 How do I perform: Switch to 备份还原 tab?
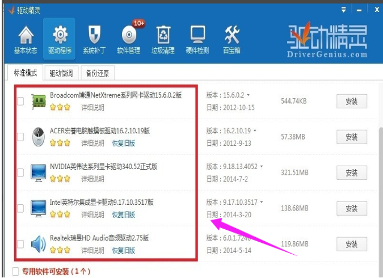(98, 73)
